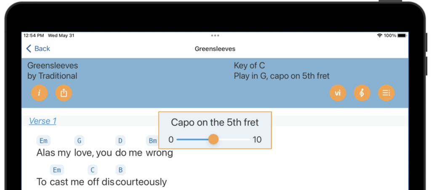Click the battery status icon
The height and width of the screenshot is (190, 431).
point(402,36)
